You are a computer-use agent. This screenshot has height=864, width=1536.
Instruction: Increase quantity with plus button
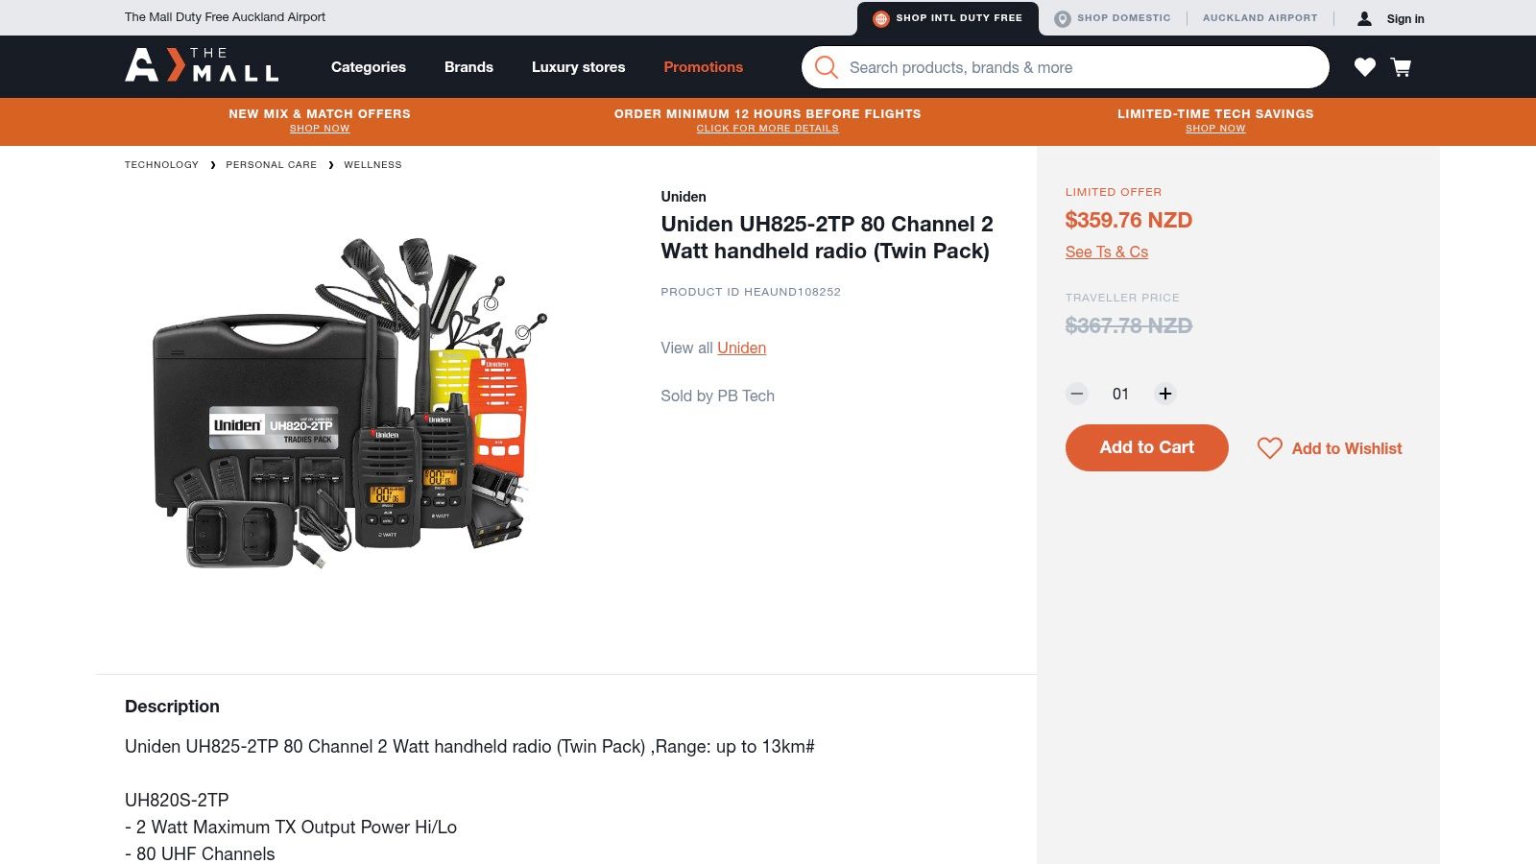click(x=1165, y=394)
